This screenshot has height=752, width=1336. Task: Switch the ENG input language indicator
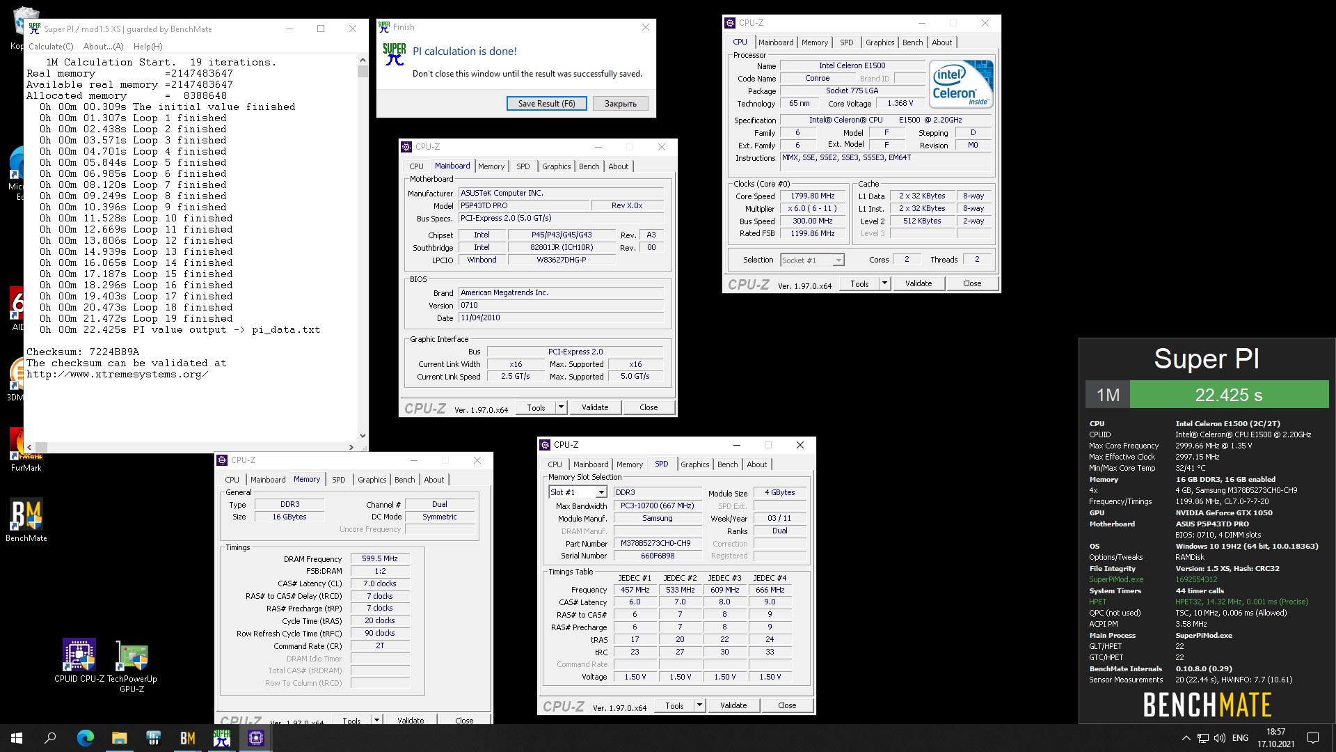(x=1240, y=738)
